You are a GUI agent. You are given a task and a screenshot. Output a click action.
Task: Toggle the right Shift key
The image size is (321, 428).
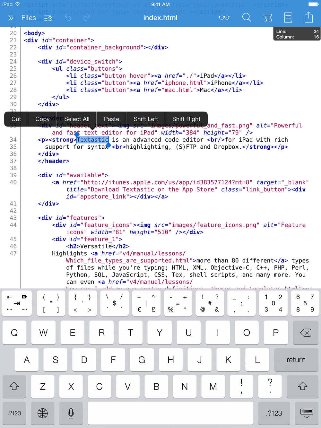302,386
